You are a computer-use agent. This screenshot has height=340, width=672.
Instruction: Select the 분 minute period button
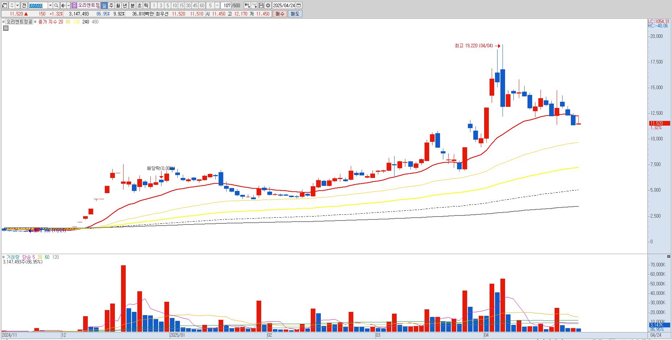pos(133,5)
